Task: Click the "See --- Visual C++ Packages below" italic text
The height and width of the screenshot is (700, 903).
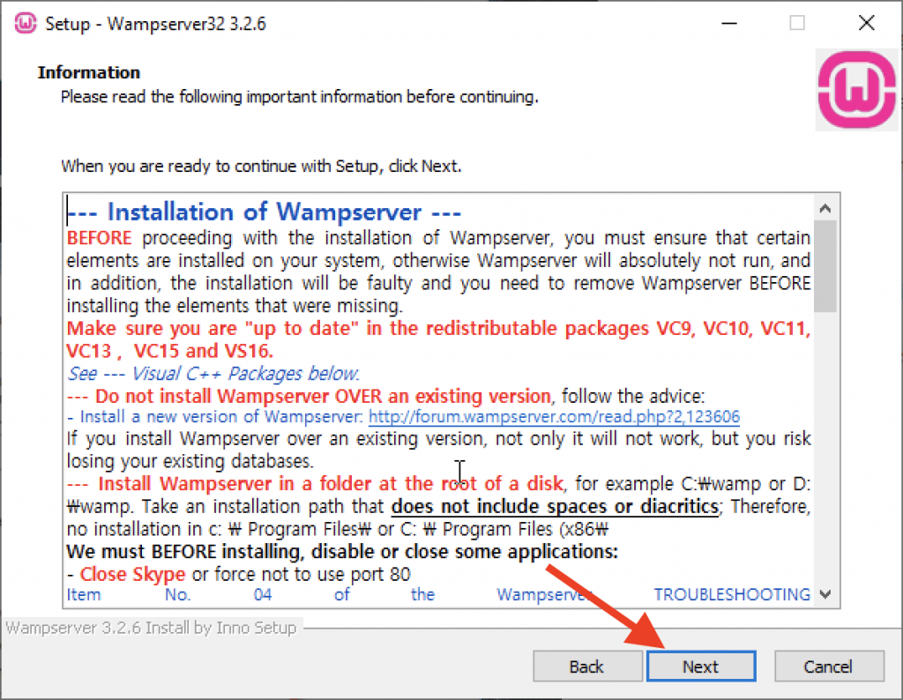Action: (213, 374)
